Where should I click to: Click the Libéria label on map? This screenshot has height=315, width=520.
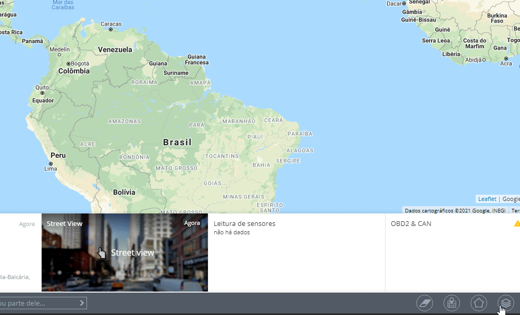pyautogui.click(x=451, y=54)
